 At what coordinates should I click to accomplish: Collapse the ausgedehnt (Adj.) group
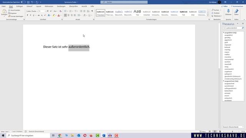pos(224,33)
